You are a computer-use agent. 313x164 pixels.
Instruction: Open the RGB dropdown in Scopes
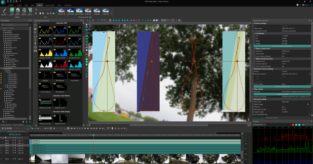click(x=306, y=125)
